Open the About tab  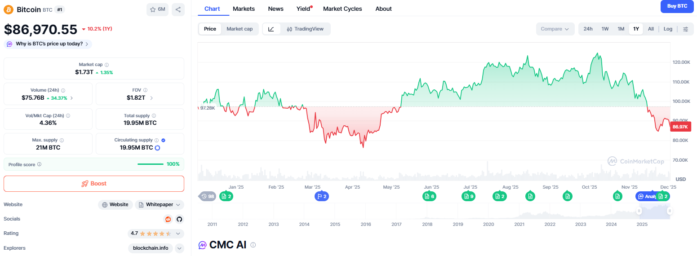pos(383,9)
